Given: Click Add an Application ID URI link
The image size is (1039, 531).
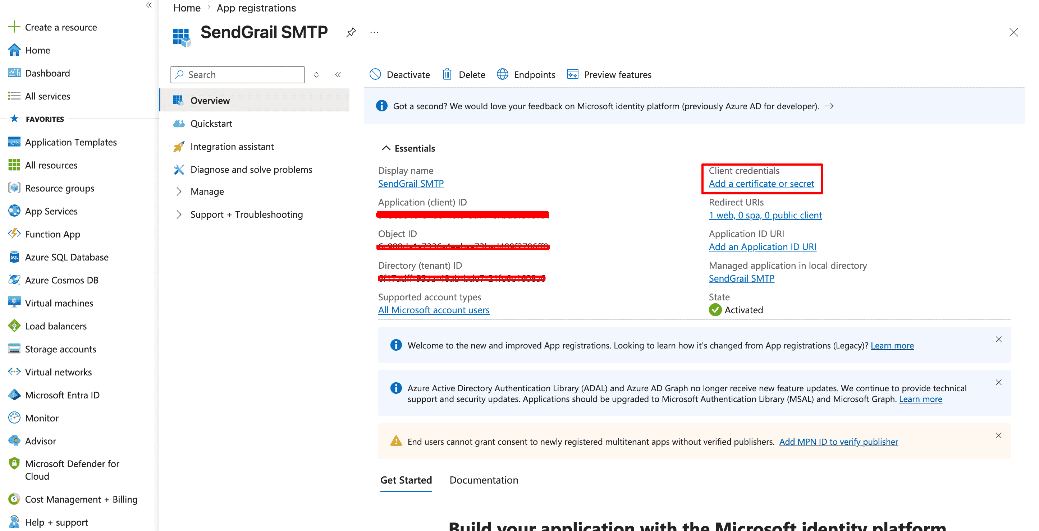Looking at the screenshot, I should point(762,246).
